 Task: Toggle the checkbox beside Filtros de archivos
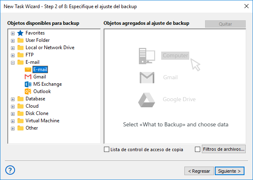point(198,150)
